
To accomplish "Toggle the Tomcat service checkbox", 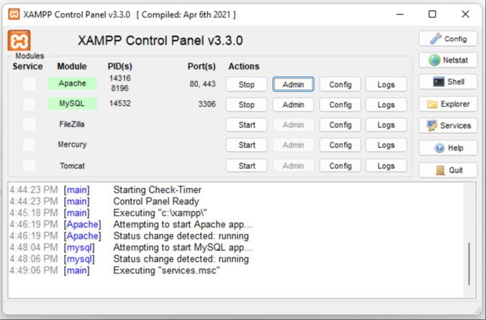I will tap(29, 165).
